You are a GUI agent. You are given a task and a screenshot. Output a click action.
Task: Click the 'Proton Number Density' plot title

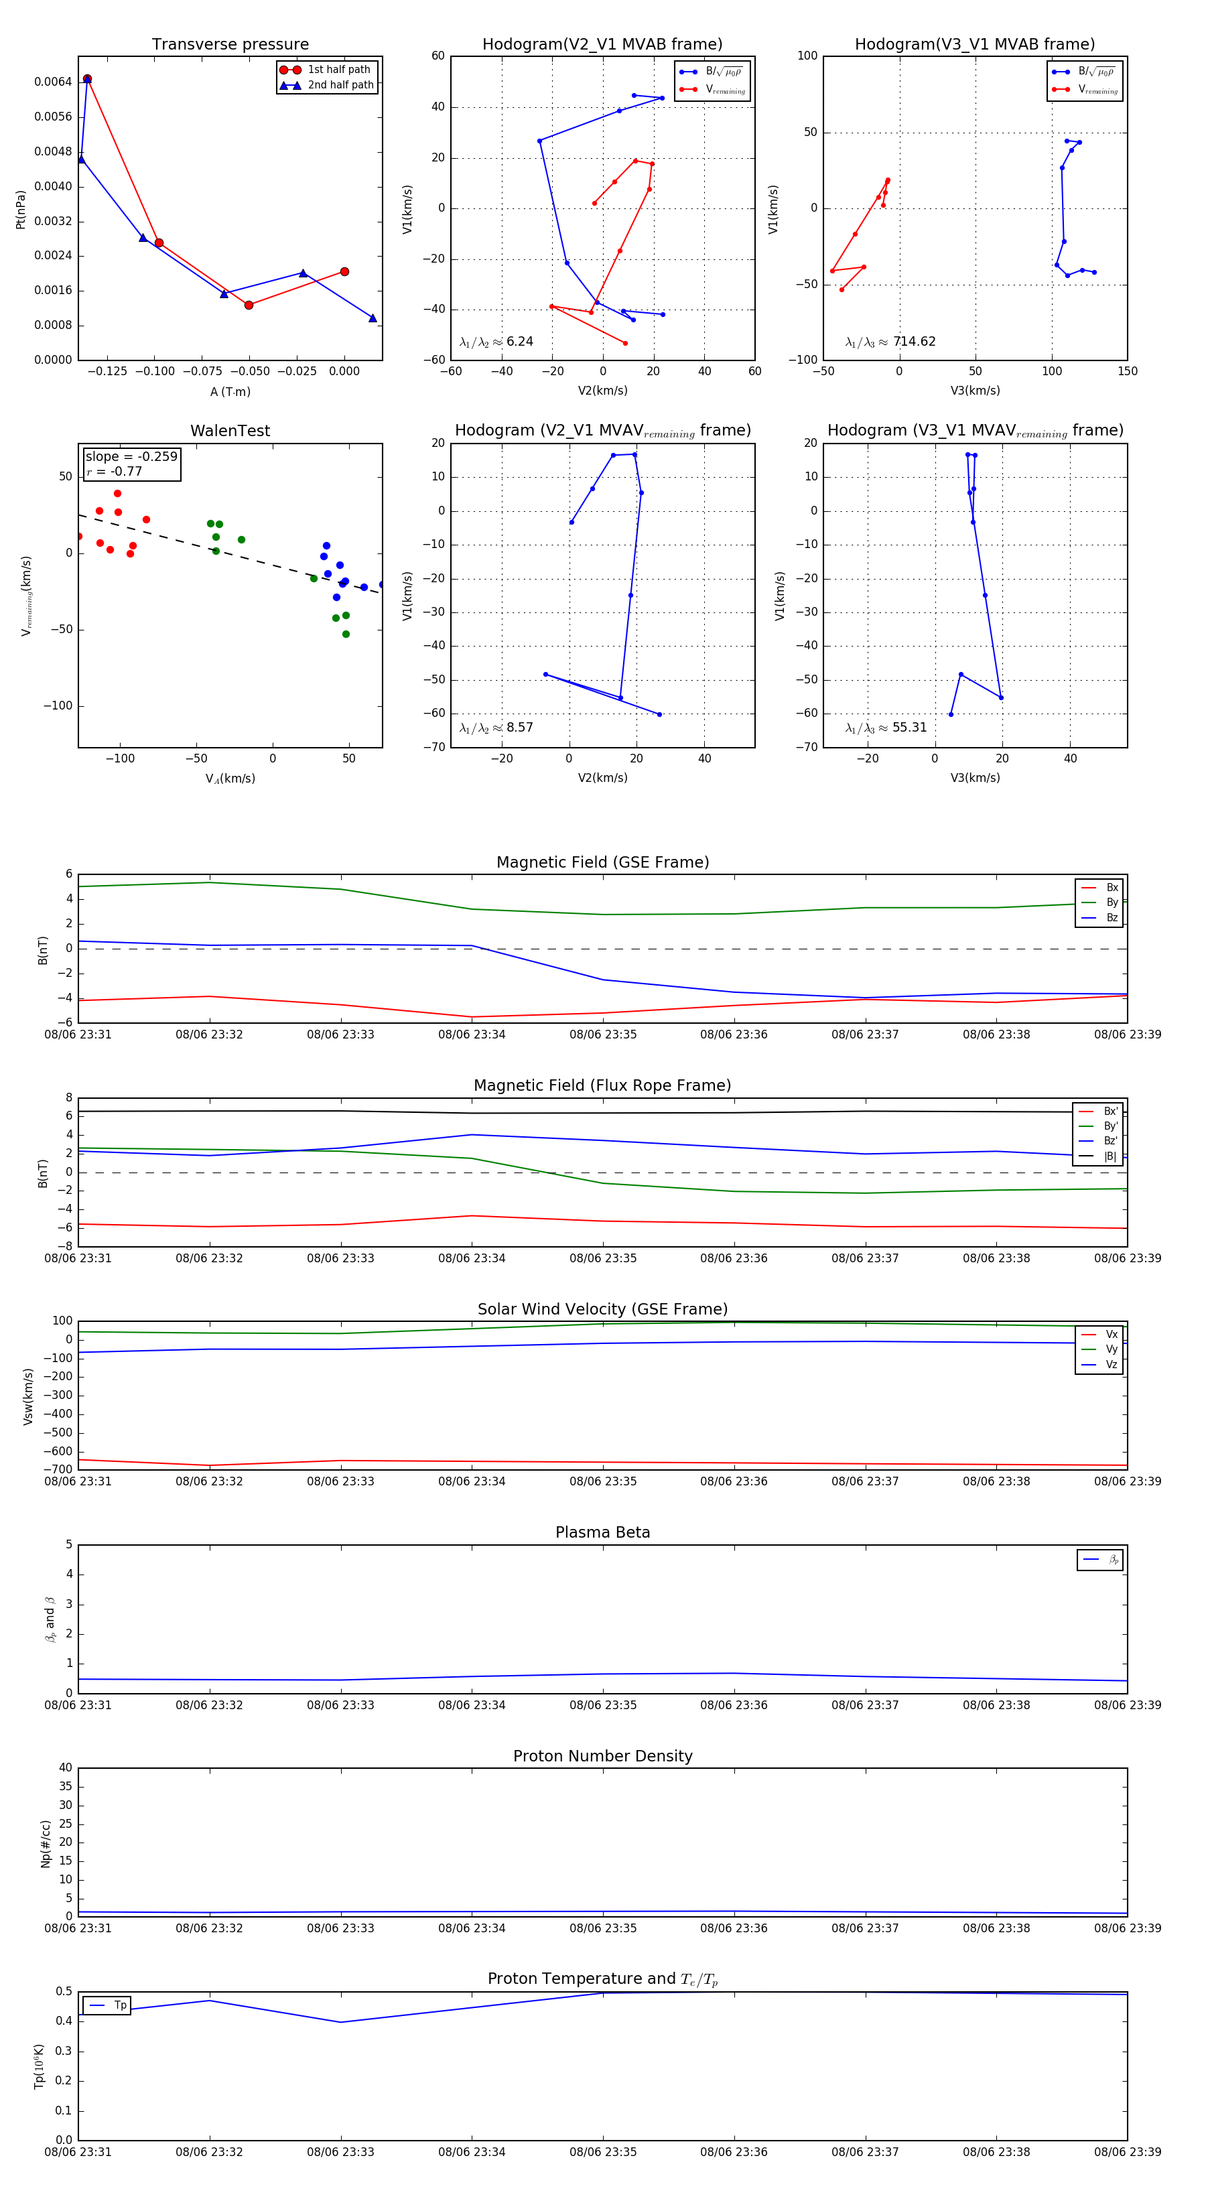pyautogui.click(x=602, y=1756)
